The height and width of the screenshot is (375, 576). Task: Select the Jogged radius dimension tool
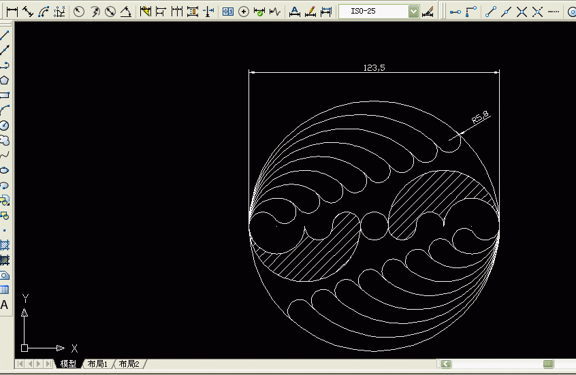pyautogui.click(x=95, y=12)
